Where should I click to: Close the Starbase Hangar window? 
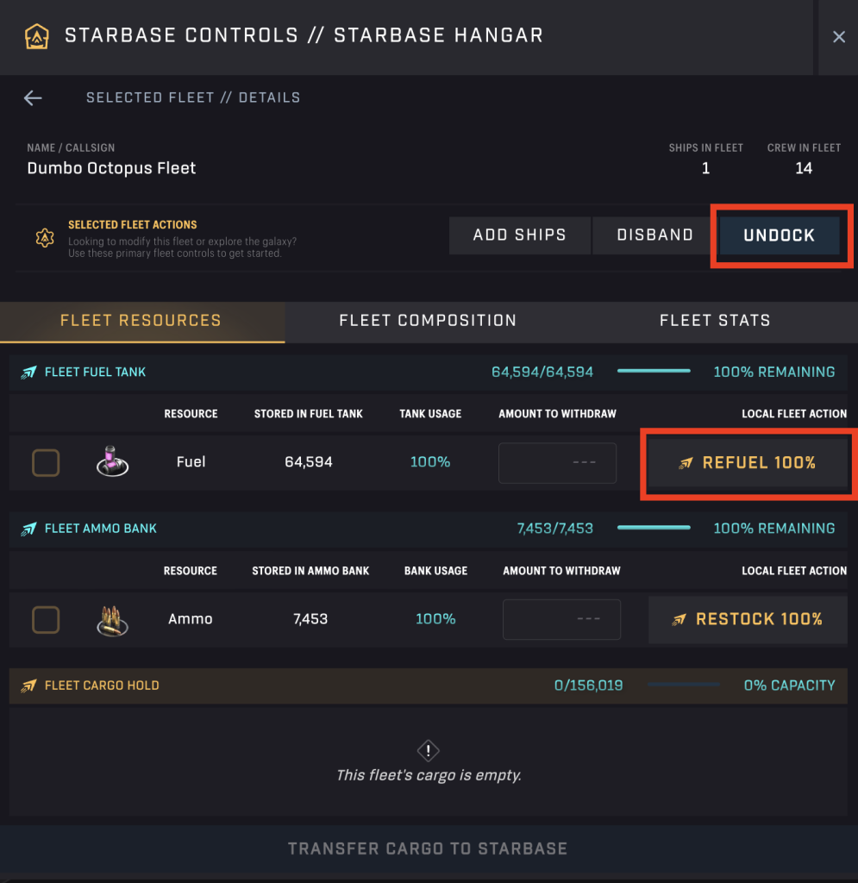(x=838, y=36)
